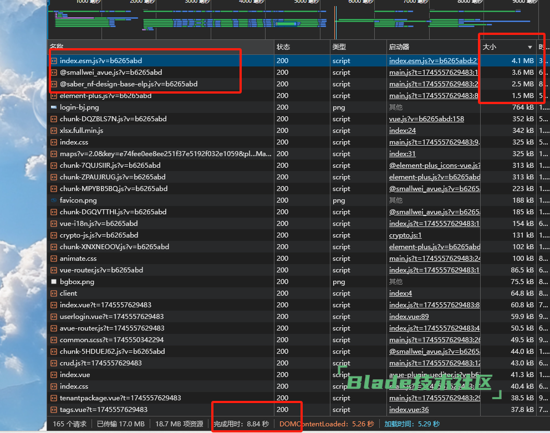Click the icon beside userlogin.vue?t=1745557629483
Image resolution: width=550 pixels, height=433 pixels.
(54, 317)
